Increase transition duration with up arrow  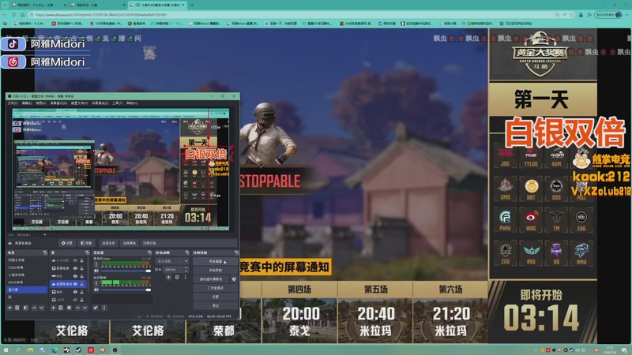pos(186,268)
